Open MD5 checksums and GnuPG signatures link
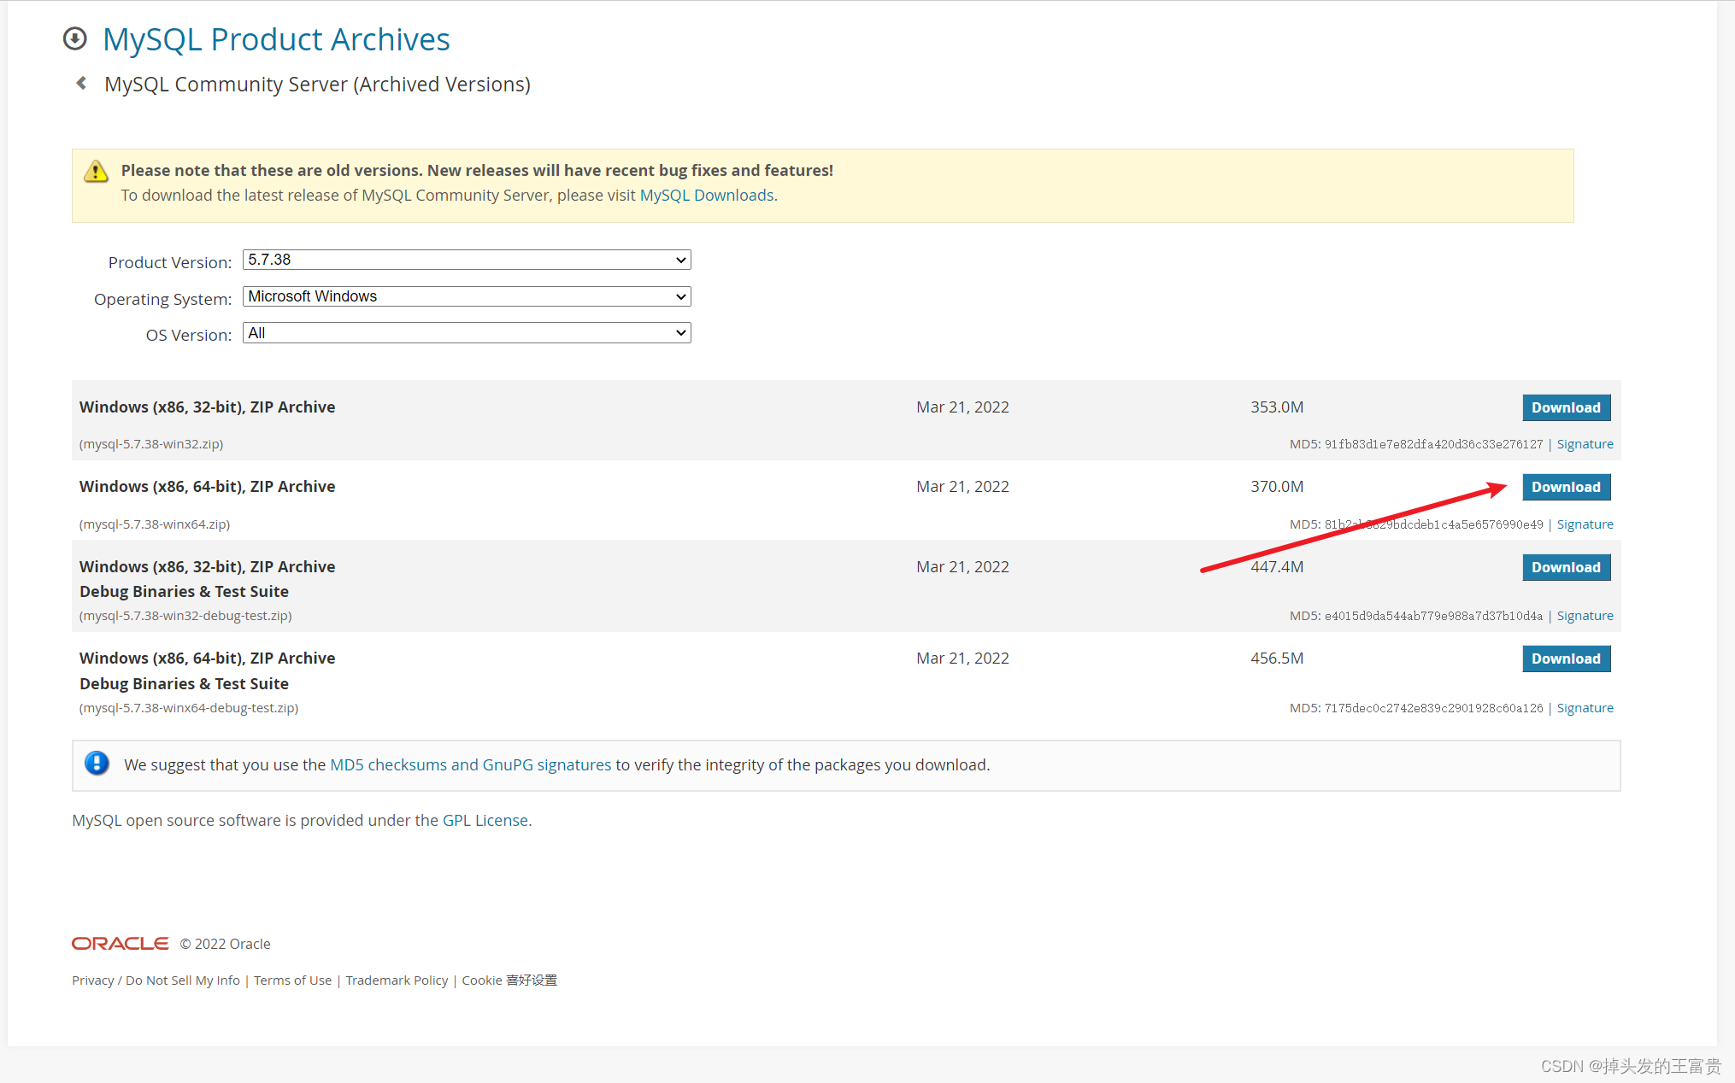The width and height of the screenshot is (1735, 1083). (x=471, y=764)
